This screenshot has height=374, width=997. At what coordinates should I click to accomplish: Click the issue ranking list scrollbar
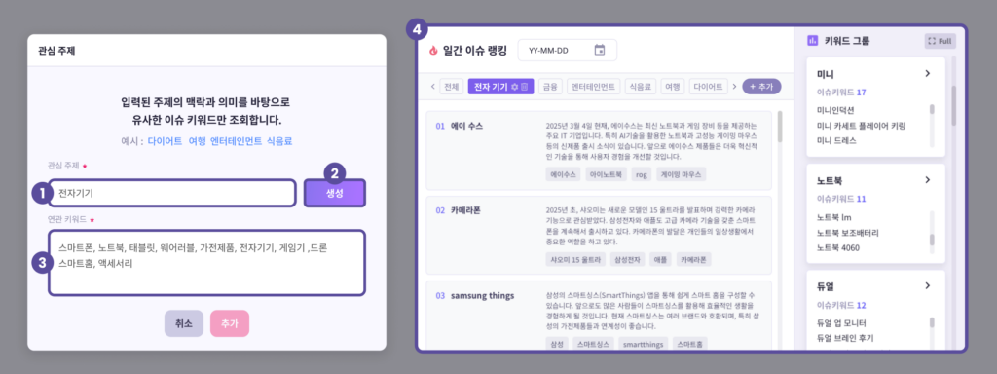point(780,127)
